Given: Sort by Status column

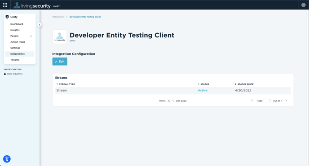Looking at the screenshot, I should [x=203, y=84].
